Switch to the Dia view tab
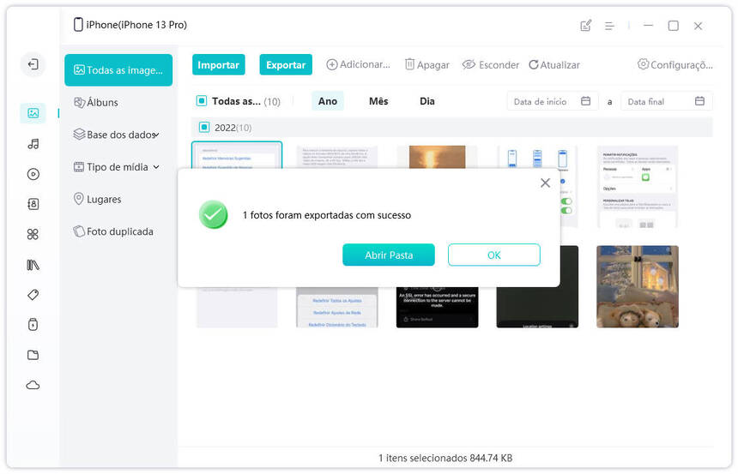The width and height of the screenshot is (738, 474). point(427,101)
